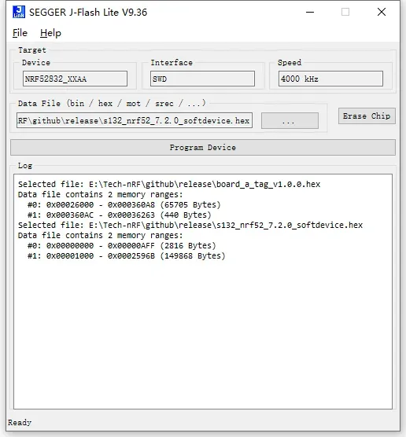The image size is (406, 437).
Task: Maximize the J-Flash Lite window
Action: [345, 12]
